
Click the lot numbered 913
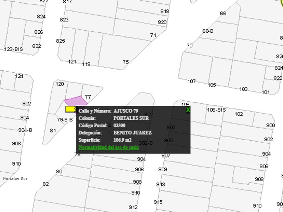coord(161,184)
